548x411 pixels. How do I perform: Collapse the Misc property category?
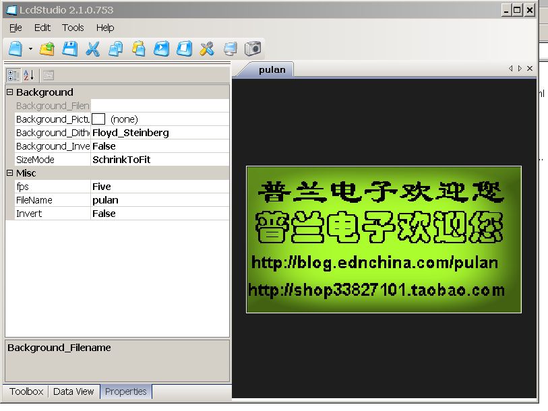point(9,173)
